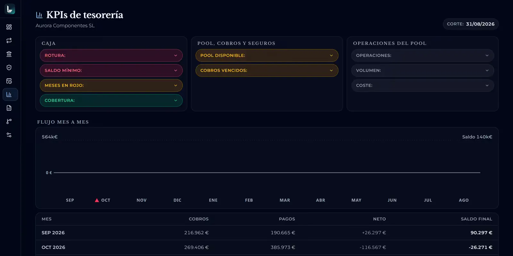Image resolution: width=513 pixels, height=256 pixels.
Task: Click the red warning triangle by OCT
Action: click(97, 200)
